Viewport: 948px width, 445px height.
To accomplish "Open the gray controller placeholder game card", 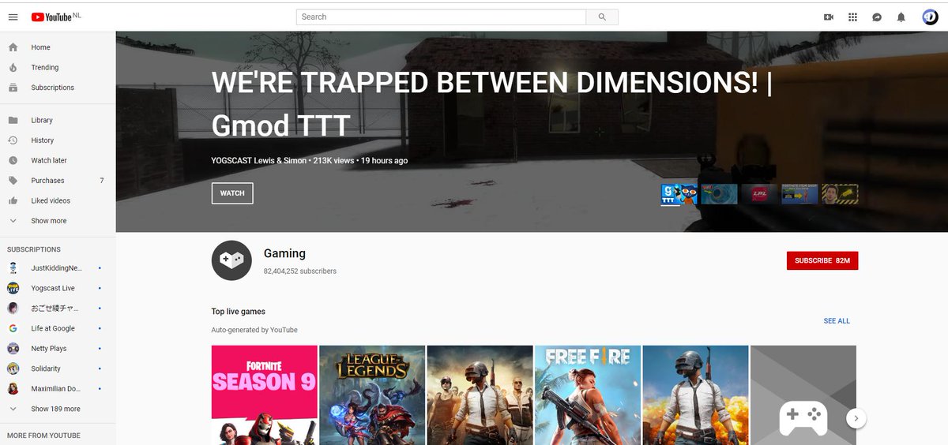I will point(803,395).
